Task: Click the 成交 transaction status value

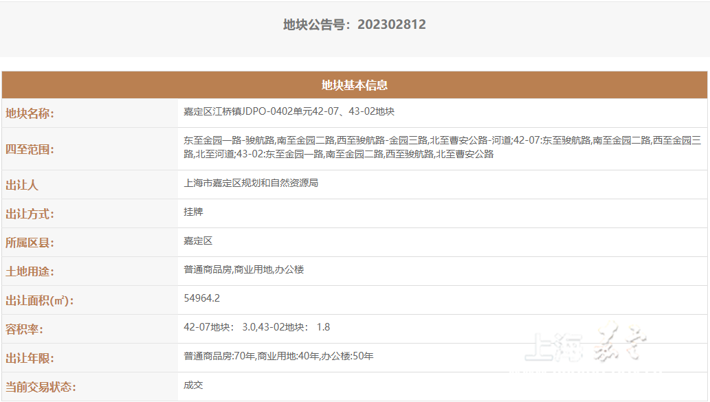Action: [193, 385]
